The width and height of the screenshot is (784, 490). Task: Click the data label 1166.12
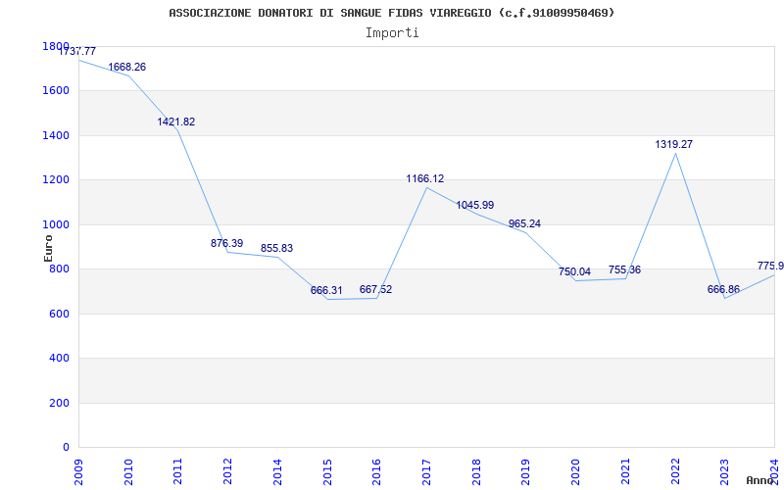point(425,179)
